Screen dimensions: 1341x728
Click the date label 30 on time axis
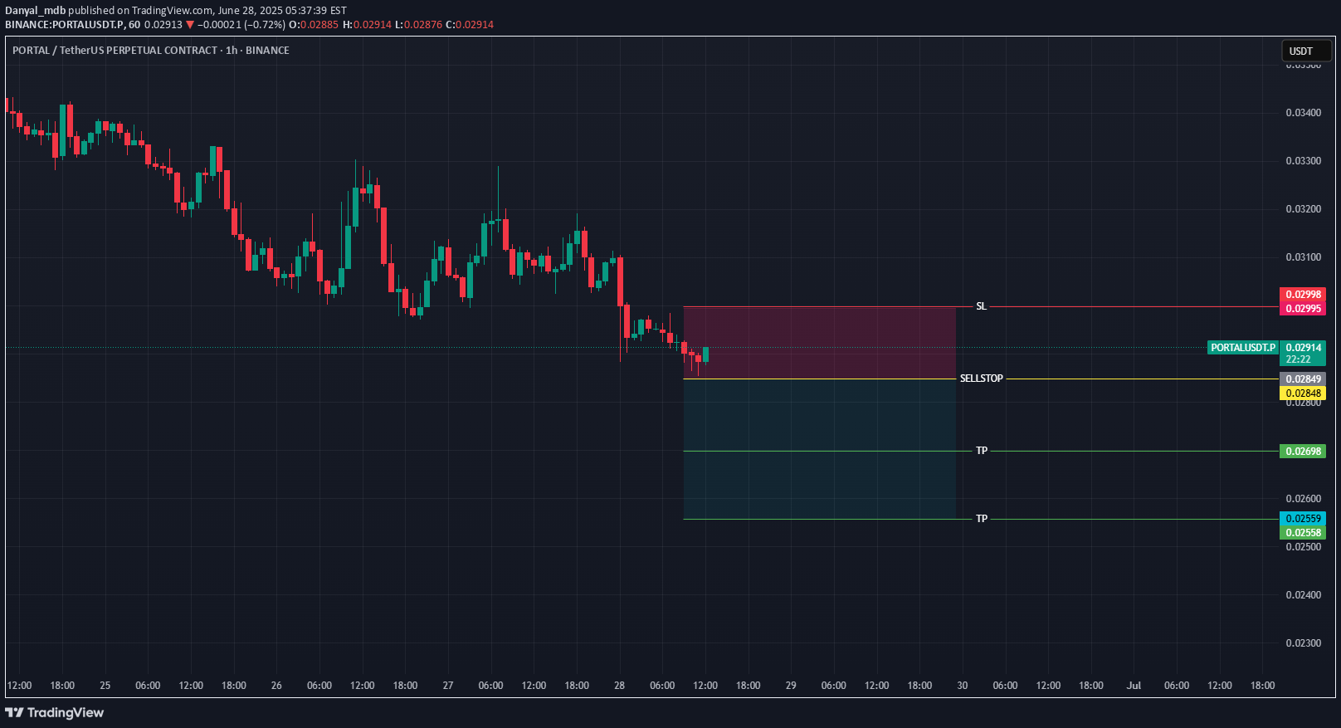point(963,686)
